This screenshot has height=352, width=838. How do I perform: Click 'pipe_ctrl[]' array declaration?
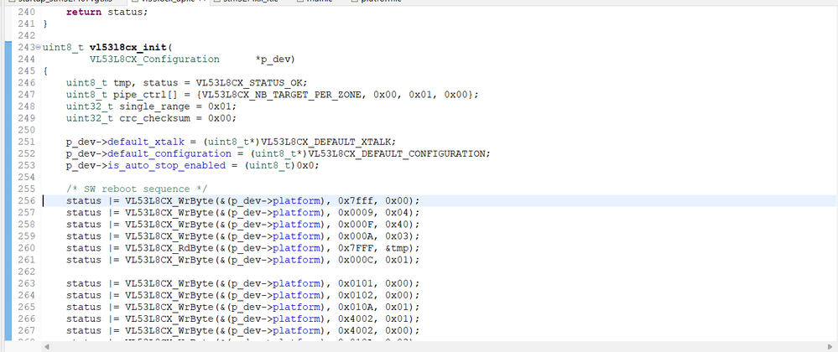[146, 95]
